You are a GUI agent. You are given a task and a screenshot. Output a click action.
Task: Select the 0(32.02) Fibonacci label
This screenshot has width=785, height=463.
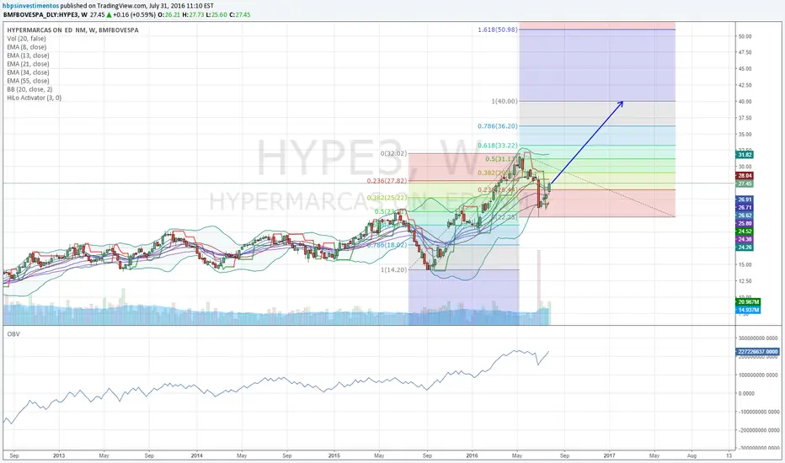coord(393,154)
